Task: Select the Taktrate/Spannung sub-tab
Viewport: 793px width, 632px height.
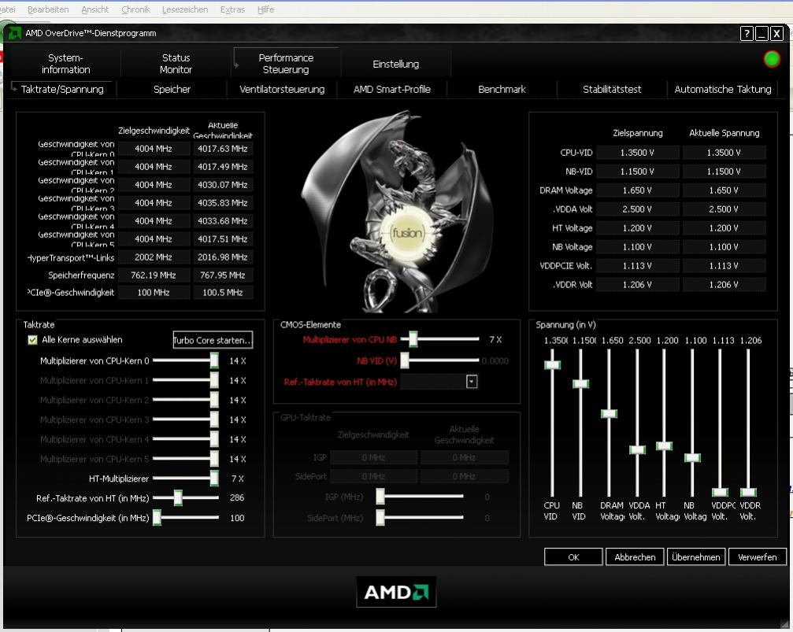Action: click(62, 90)
